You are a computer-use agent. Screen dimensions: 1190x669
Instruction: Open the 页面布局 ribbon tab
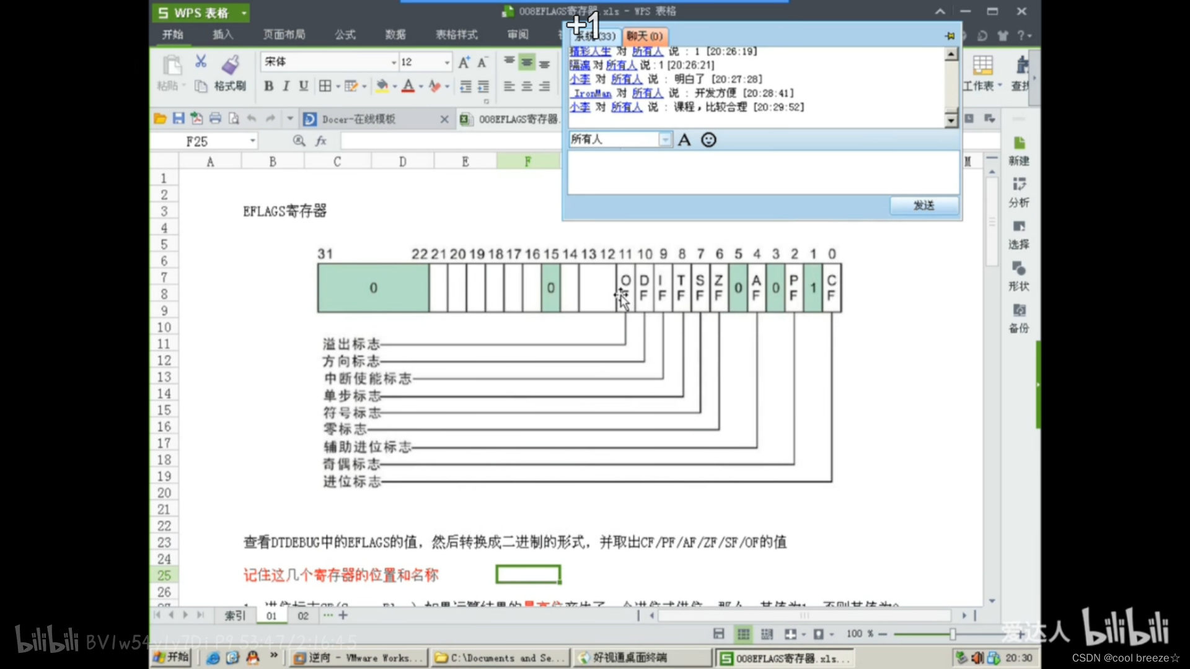284,35
